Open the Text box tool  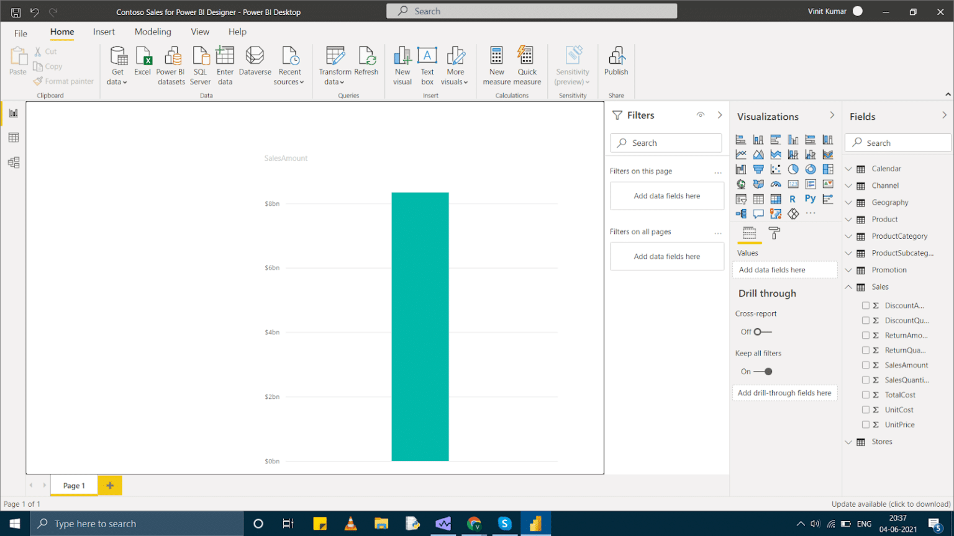pos(427,65)
